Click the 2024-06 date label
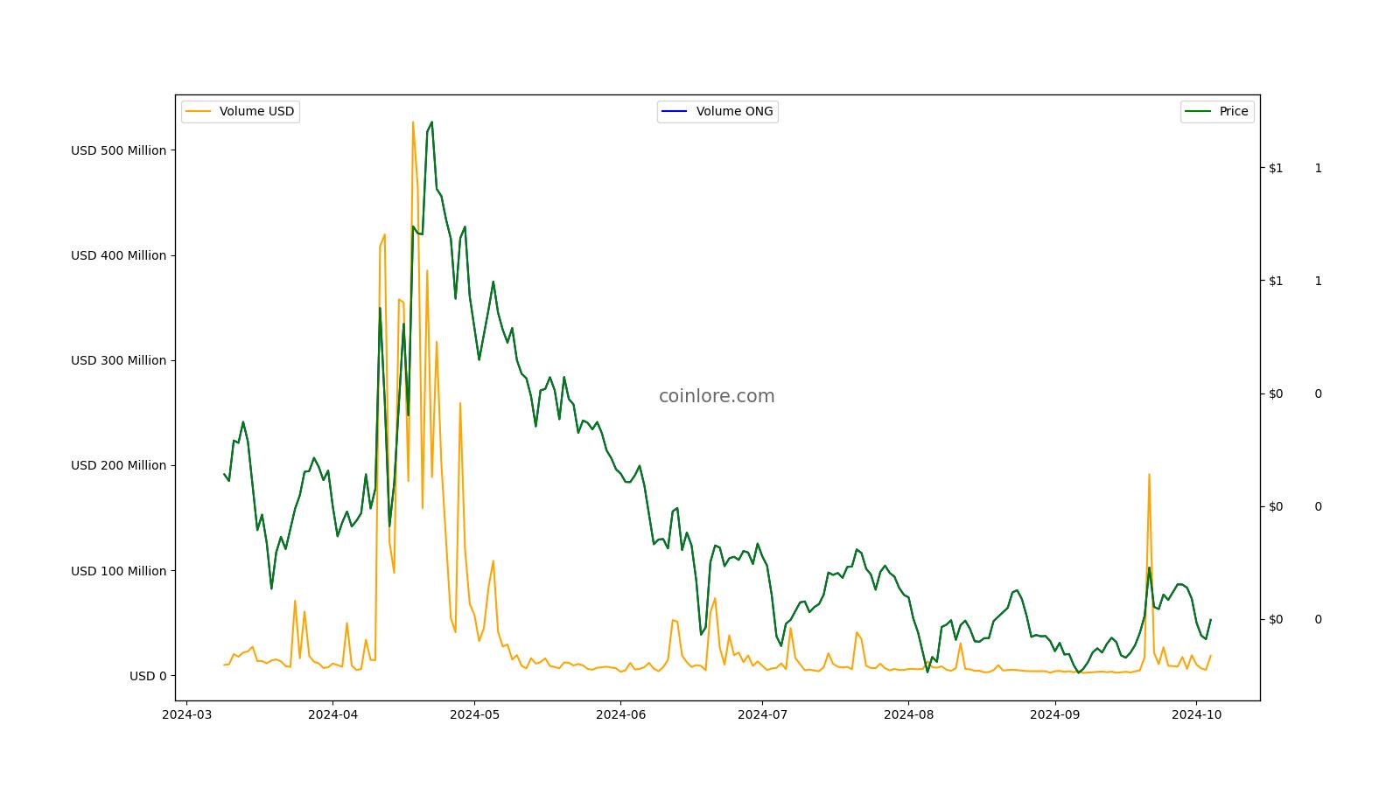The height and width of the screenshot is (787, 1400). 620,714
